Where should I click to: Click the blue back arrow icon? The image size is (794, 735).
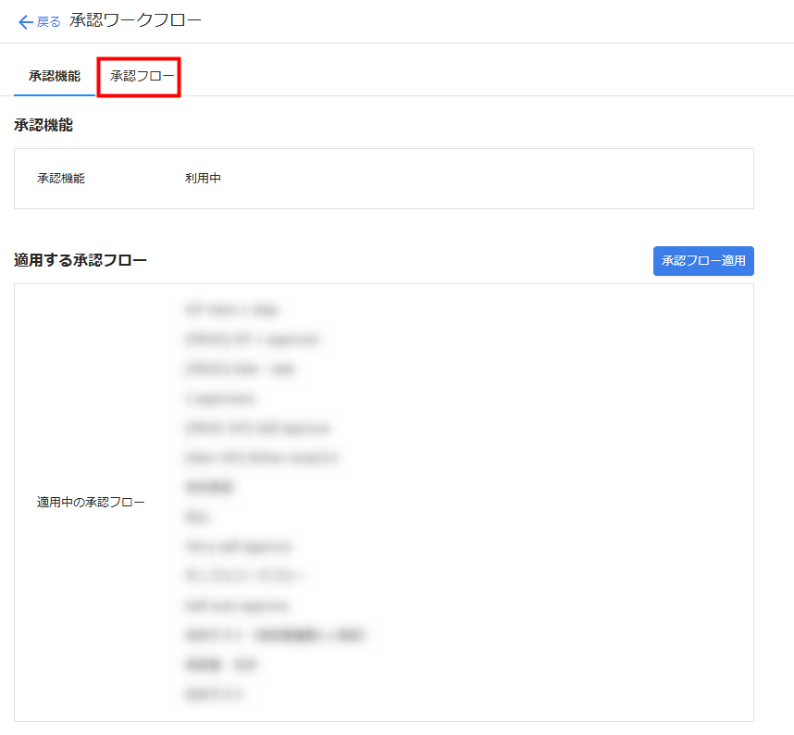pyautogui.click(x=25, y=22)
